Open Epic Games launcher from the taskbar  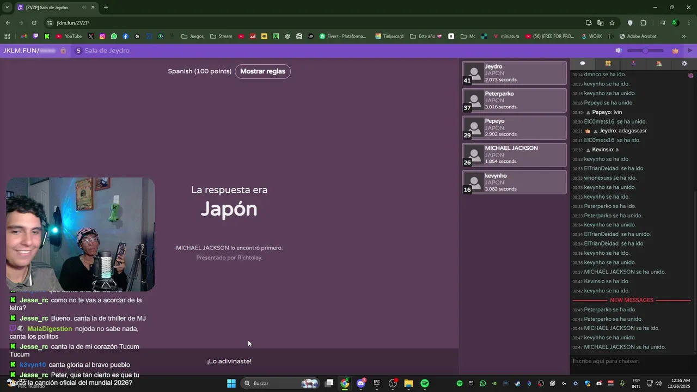377,383
